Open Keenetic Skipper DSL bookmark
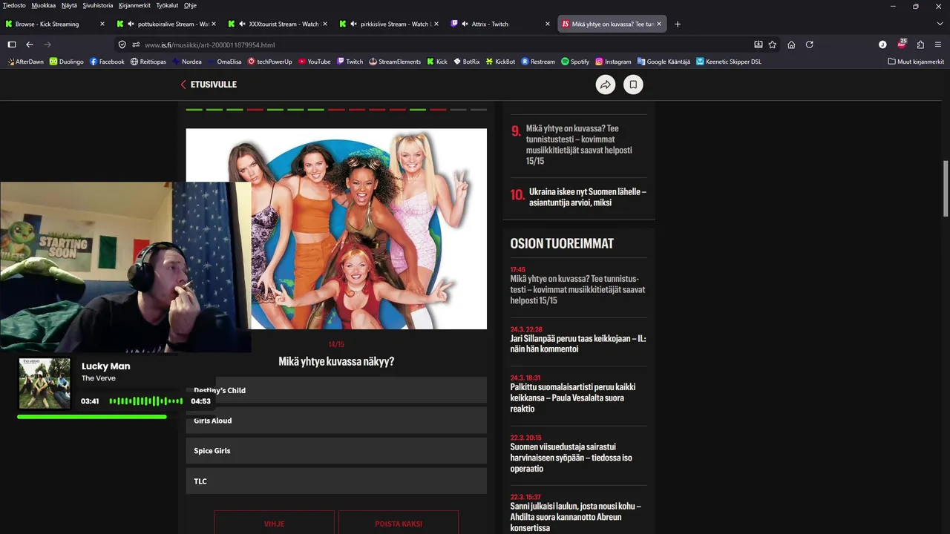The width and height of the screenshot is (950, 534). [729, 62]
